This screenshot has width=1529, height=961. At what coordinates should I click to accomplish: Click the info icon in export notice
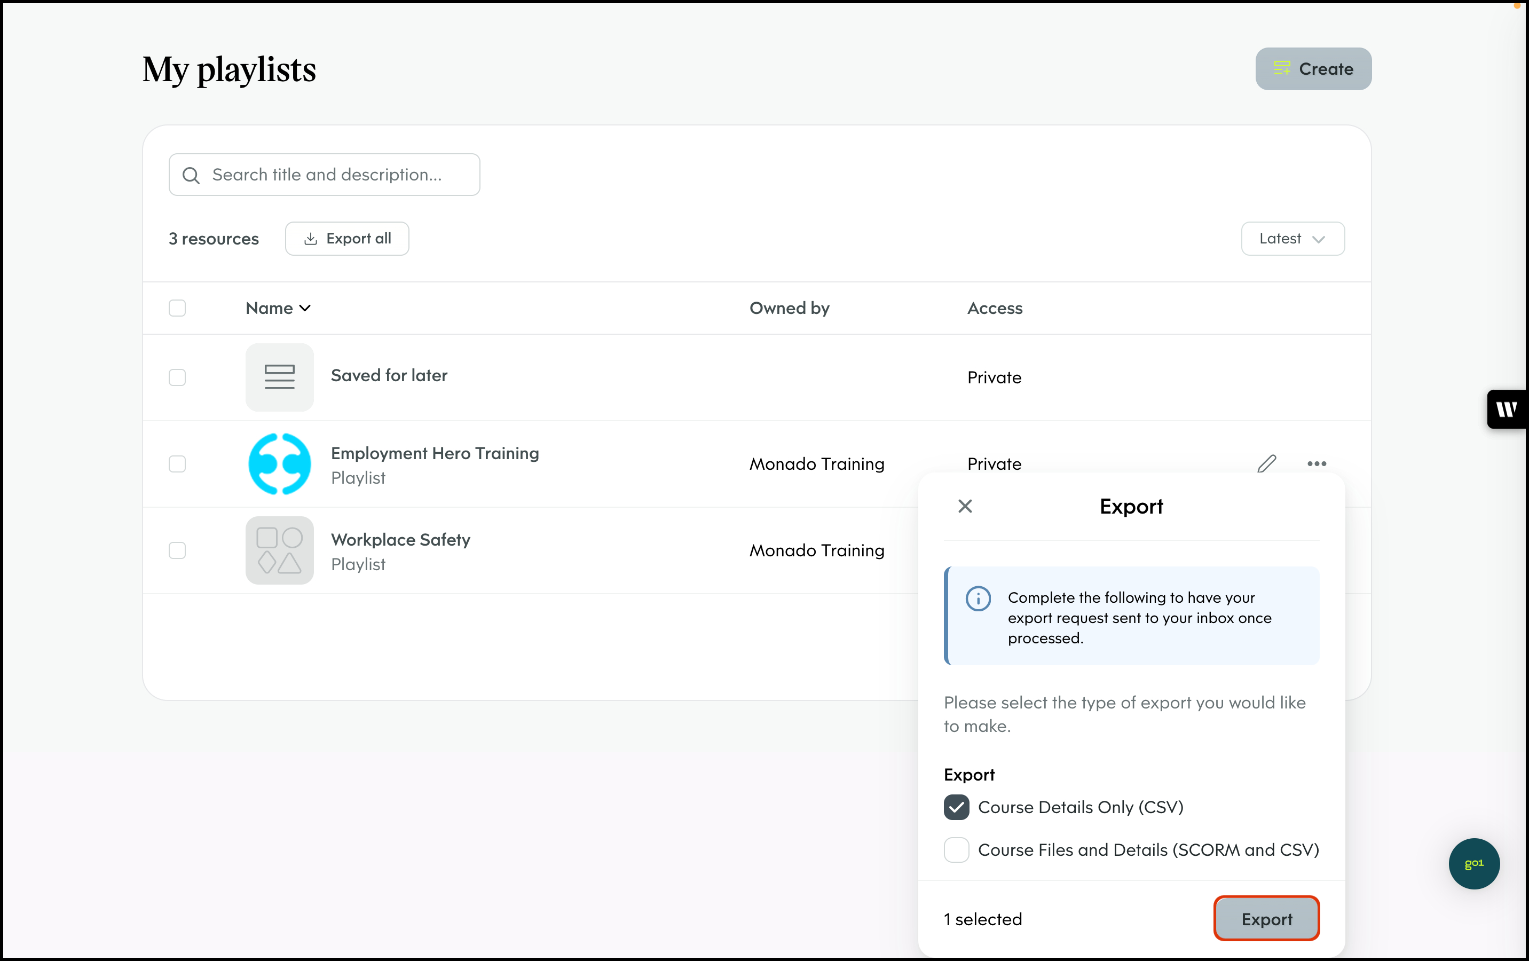[x=978, y=598]
